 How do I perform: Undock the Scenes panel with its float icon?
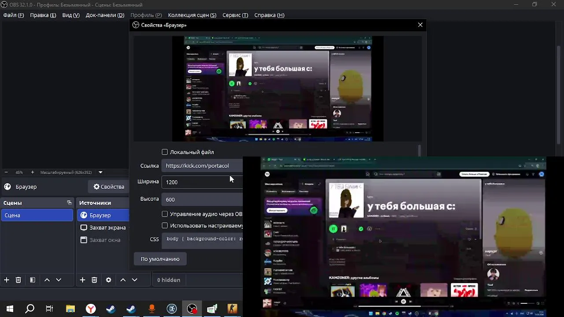click(x=69, y=203)
